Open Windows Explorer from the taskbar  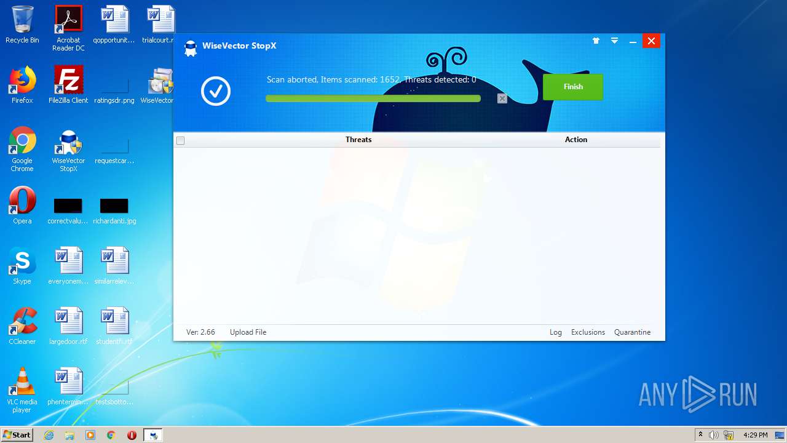pos(69,435)
